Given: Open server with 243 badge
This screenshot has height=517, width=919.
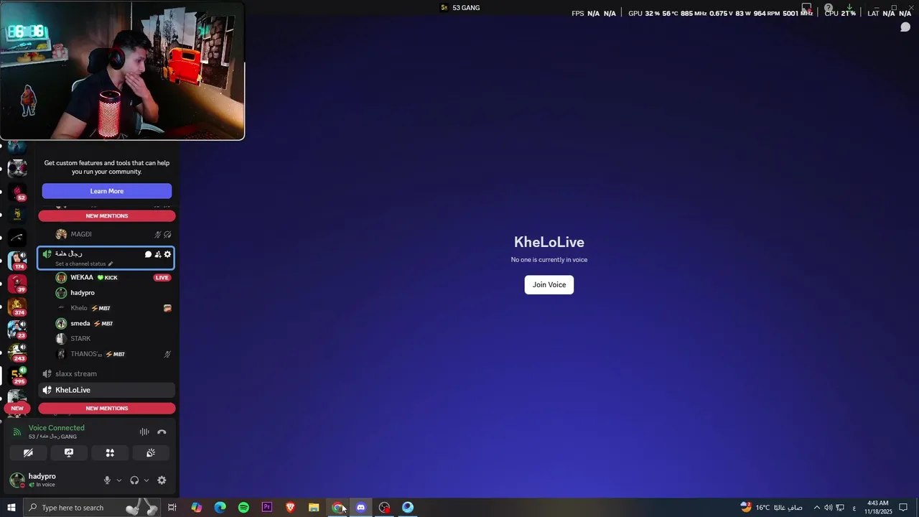Looking at the screenshot, I should click(17, 353).
